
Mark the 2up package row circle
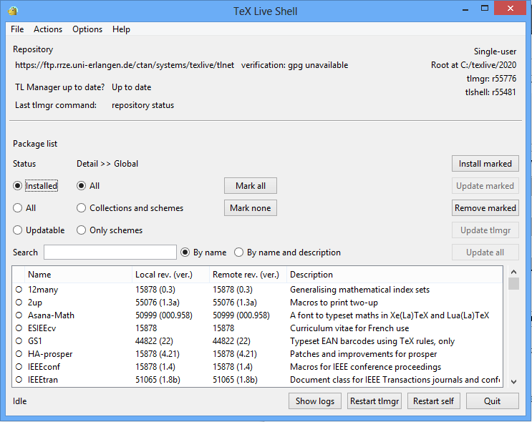point(19,303)
